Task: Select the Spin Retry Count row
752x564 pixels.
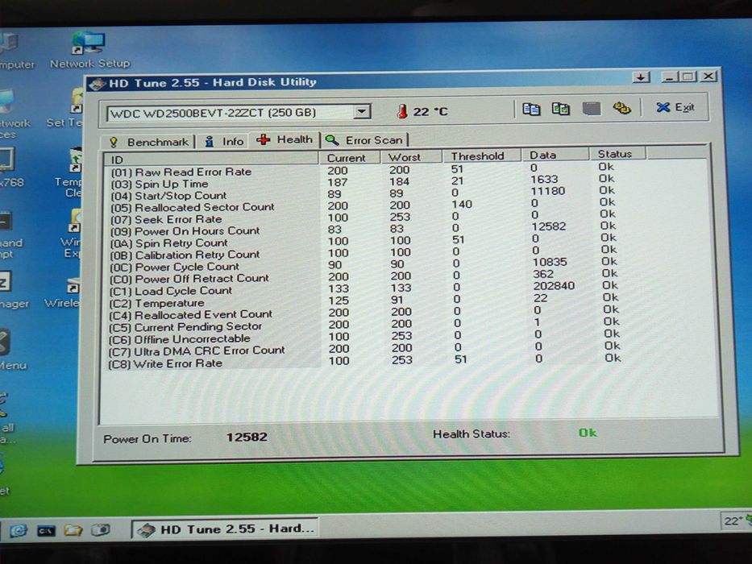Action: click(364, 242)
